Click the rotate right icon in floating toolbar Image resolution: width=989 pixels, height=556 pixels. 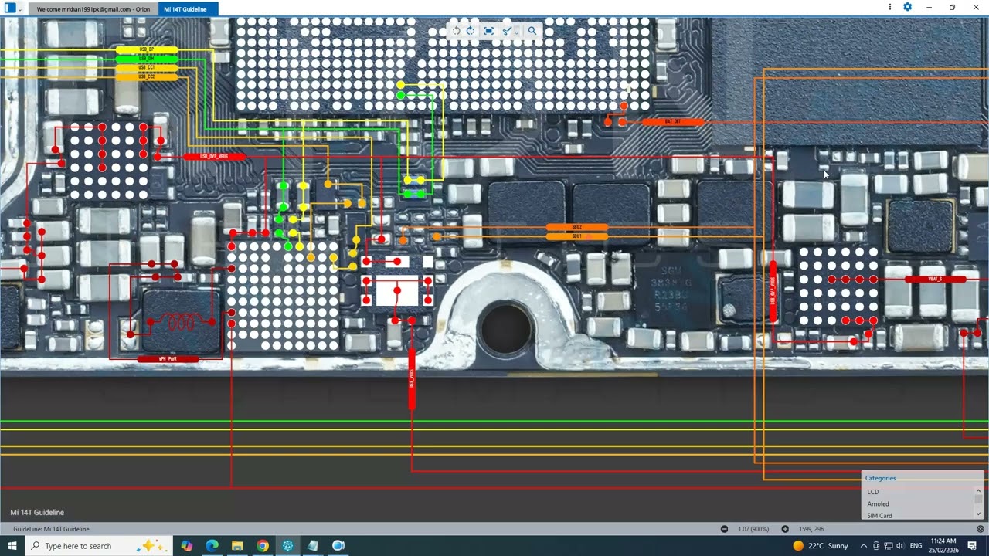coord(470,31)
